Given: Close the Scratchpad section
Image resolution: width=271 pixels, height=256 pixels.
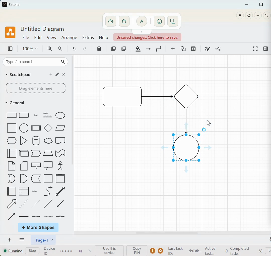Looking at the screenshot, I should [63, 74].
